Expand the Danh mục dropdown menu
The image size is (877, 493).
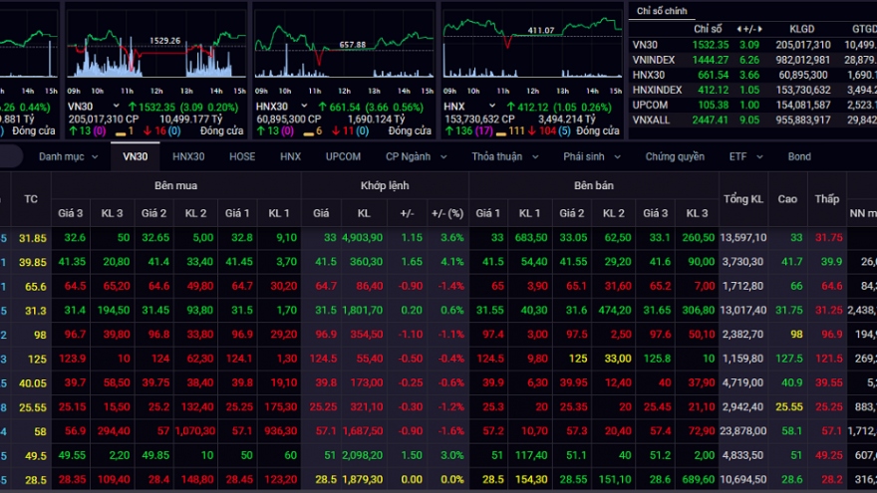point(67,156)
